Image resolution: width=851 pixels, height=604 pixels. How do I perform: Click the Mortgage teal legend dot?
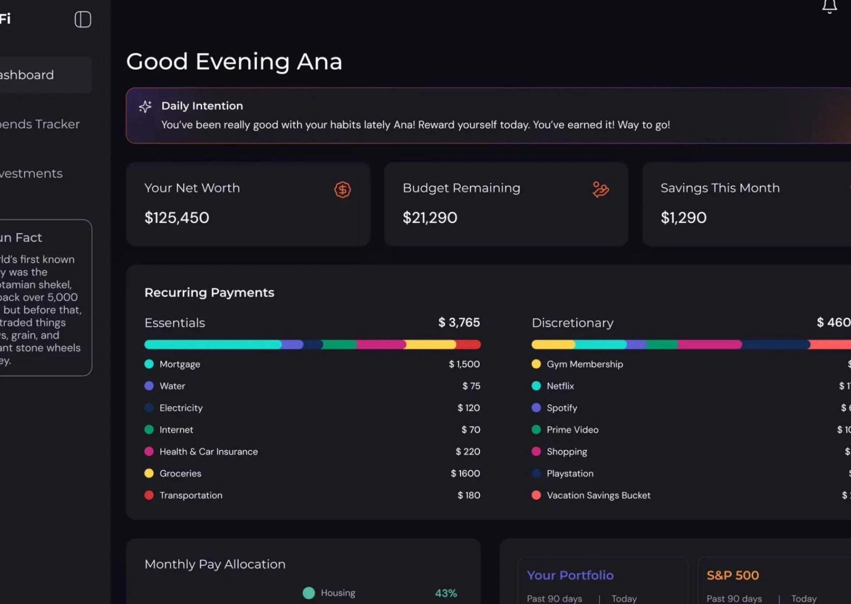[149, 364]
